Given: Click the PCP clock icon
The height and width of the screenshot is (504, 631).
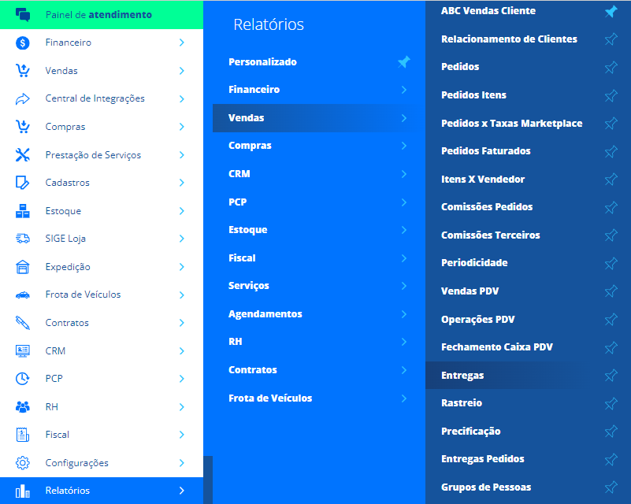Looking at the screenshot, I should (23, 379).
